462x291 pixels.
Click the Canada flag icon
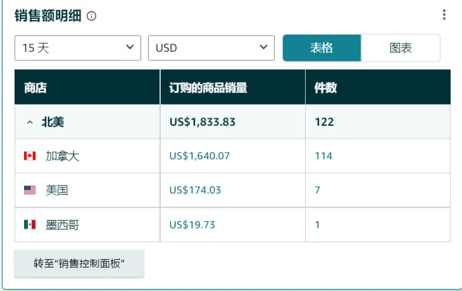(x=30, y=156)
